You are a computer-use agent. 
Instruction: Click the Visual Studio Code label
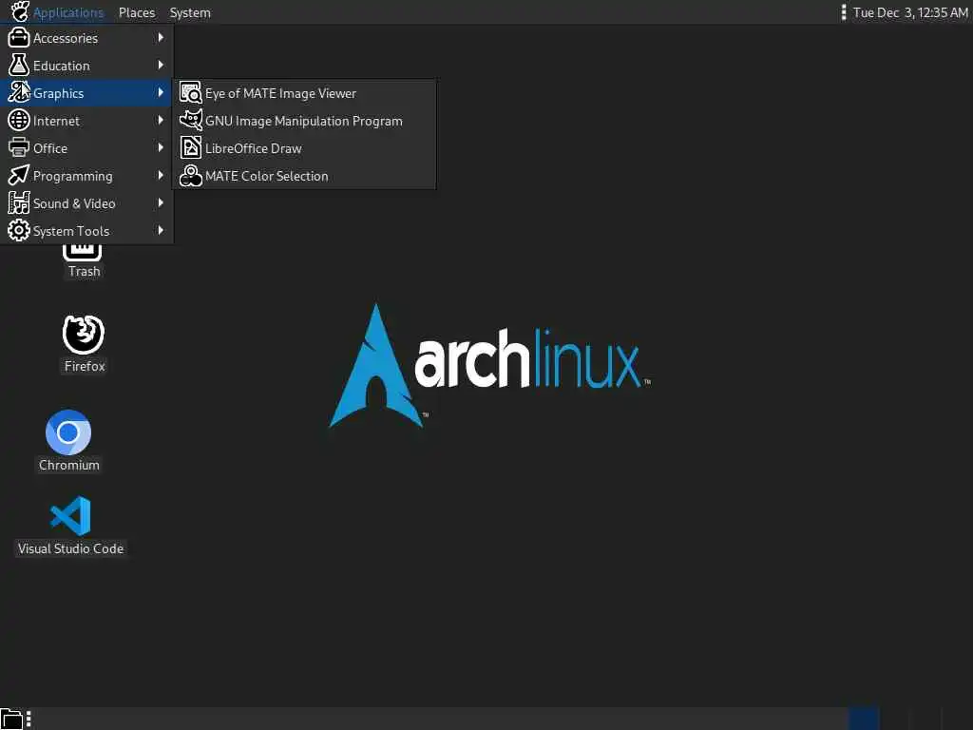[x=70, y=548]
